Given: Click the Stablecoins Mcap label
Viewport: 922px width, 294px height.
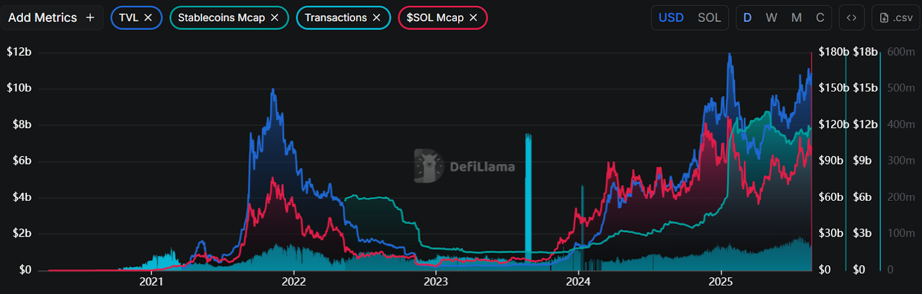Looking at the screenshot, I should tap(221, 18).
